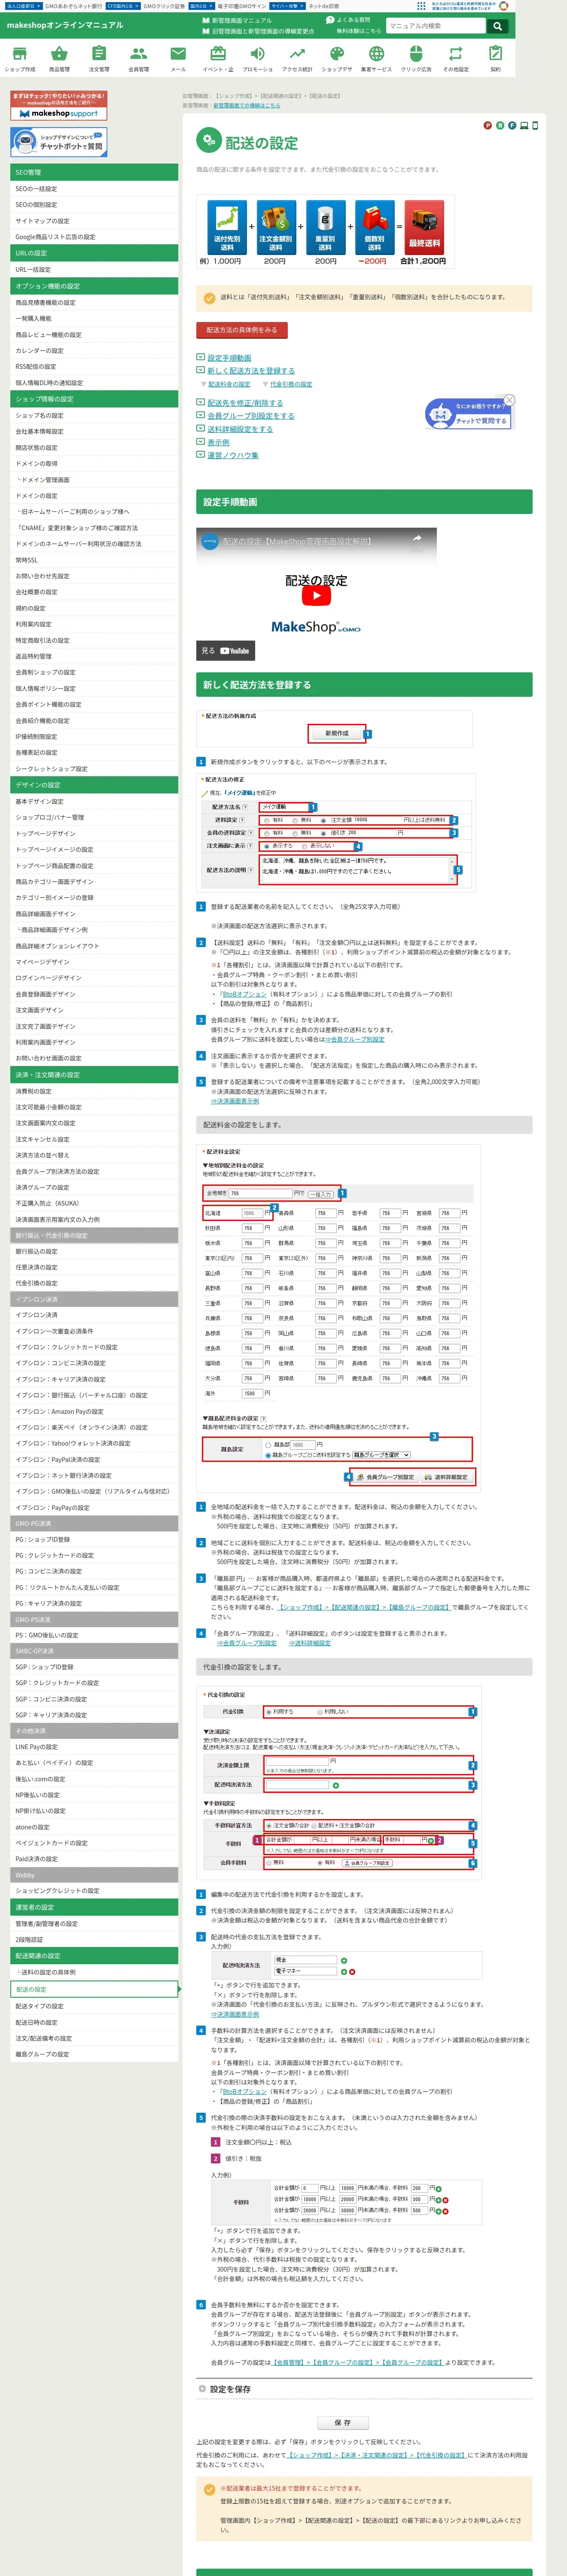This screenshot has width=567, height=2576.
Task: Open GMOあおぞらネット銀行 top bar link
Action: pyautogui.click(x=73, y=6)
